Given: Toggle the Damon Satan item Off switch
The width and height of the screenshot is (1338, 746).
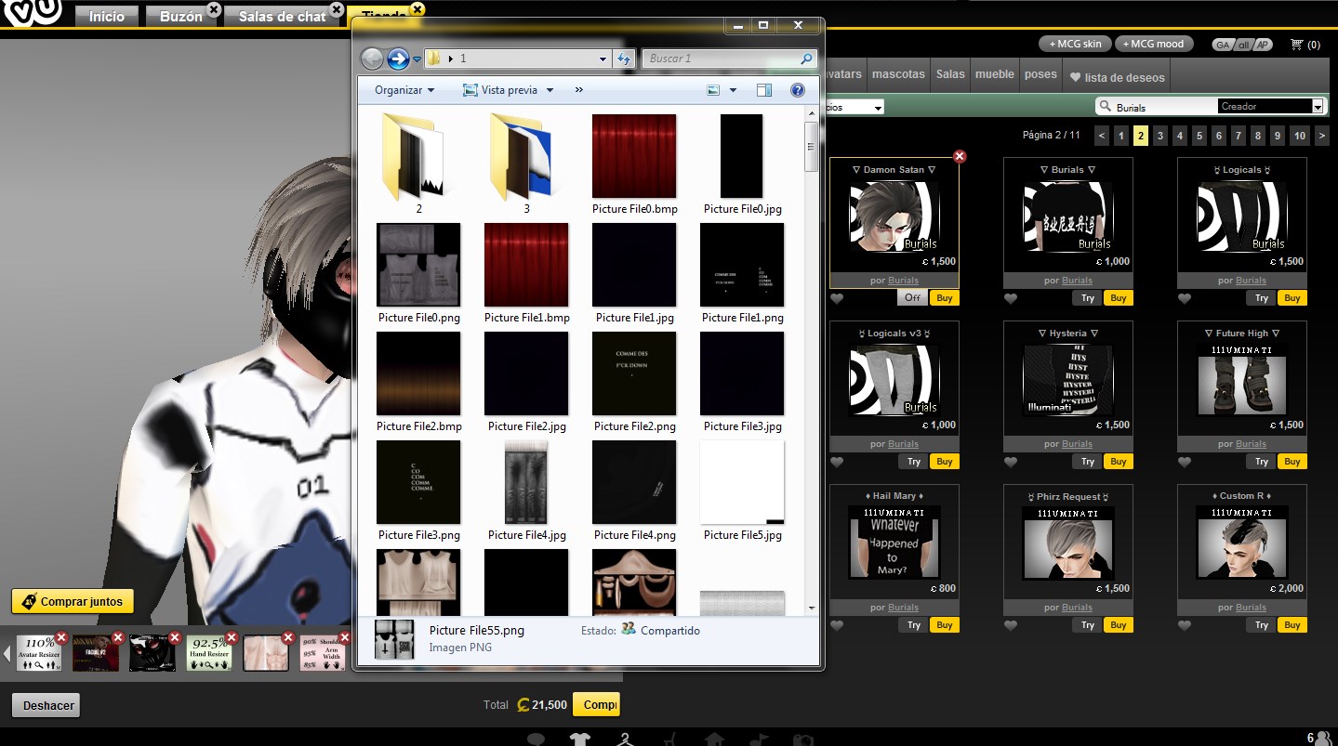Looking at the screenshot, I should [x=912, y=297].
